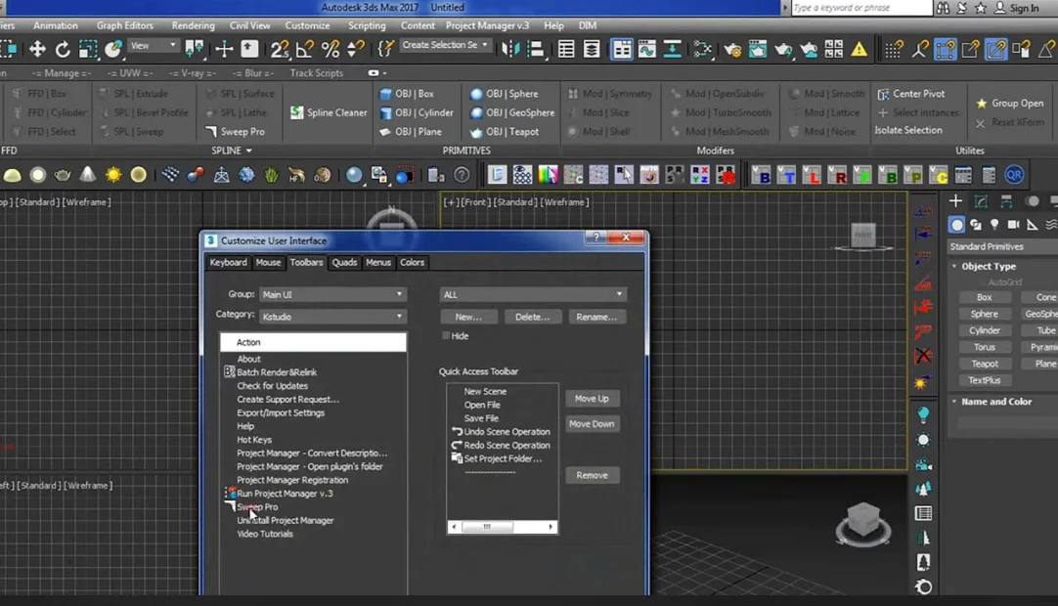Create OBJ | Sphere primitive
This screenshot has width=1058, height=606.
[x=504, y=94]
